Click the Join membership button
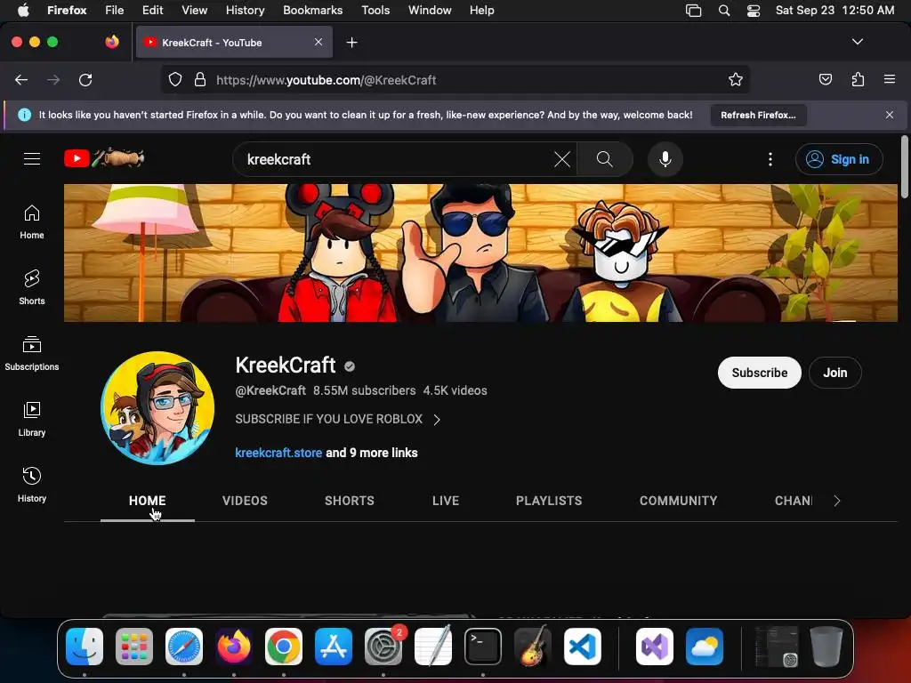This screenshot has height=683, width=911. (x=834, y=373)
